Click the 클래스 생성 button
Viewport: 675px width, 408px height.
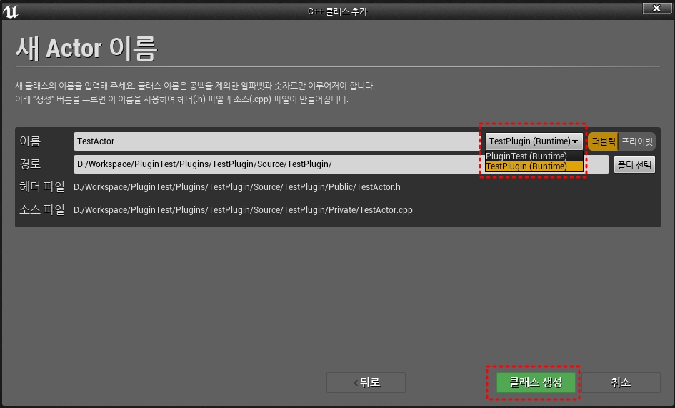536,382
